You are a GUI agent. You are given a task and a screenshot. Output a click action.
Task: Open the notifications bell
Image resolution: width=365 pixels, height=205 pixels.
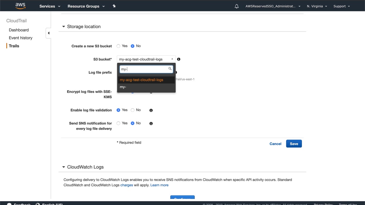pyautogui.click(x=237, y=6)
